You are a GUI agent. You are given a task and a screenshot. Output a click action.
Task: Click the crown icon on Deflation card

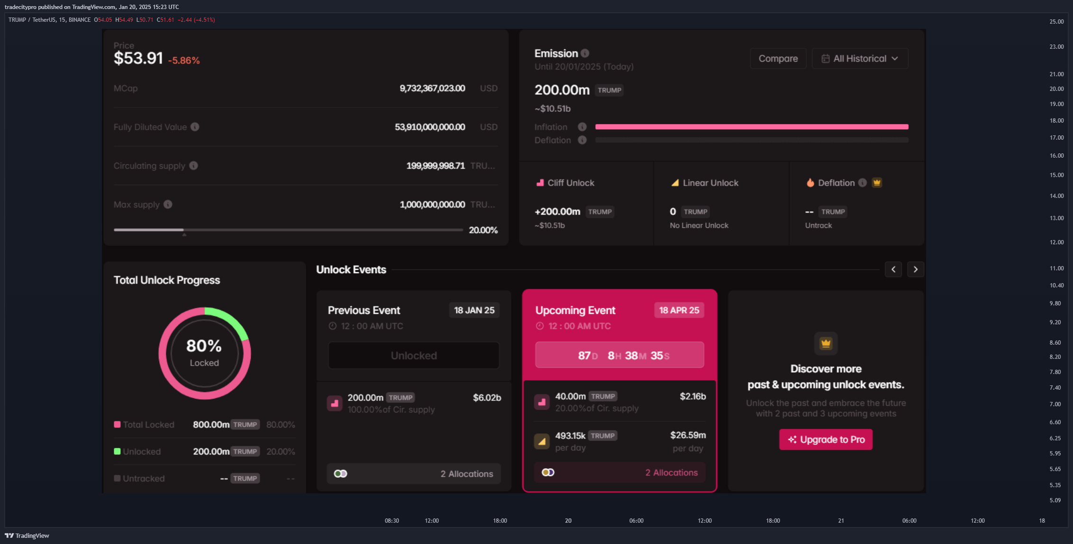pos(877,183)
